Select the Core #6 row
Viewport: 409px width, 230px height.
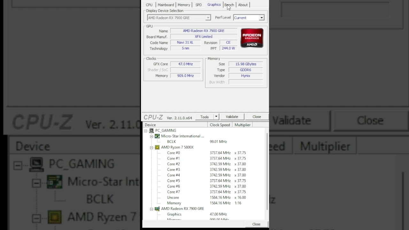click(204, 186)
